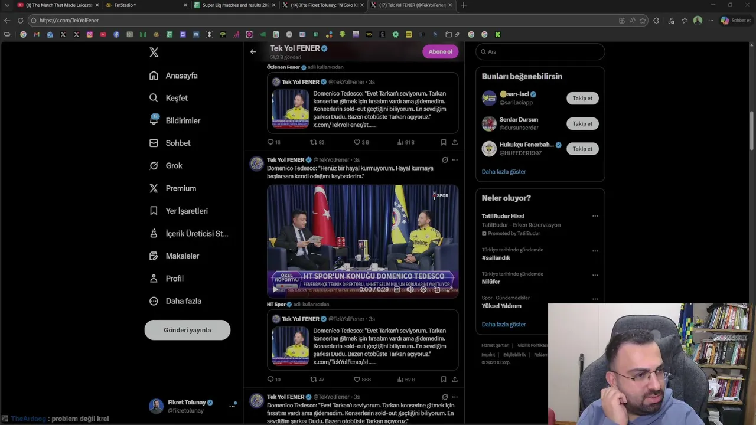View analytics showing 91 B views
Viewport: 756px width, 425px height.
406,142
